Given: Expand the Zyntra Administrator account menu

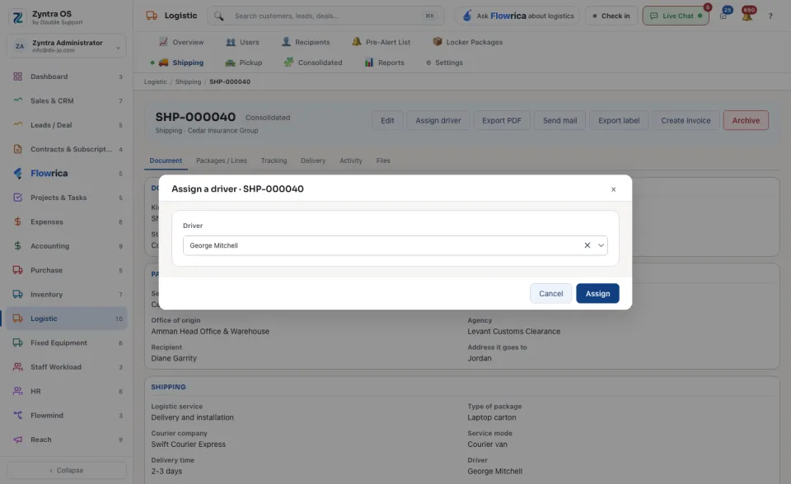Looking at the screenshot, I should 67,46.
